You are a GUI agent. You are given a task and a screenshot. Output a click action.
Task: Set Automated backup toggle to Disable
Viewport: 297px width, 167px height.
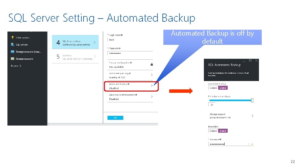pyautogui.click(x=213, y=88)
